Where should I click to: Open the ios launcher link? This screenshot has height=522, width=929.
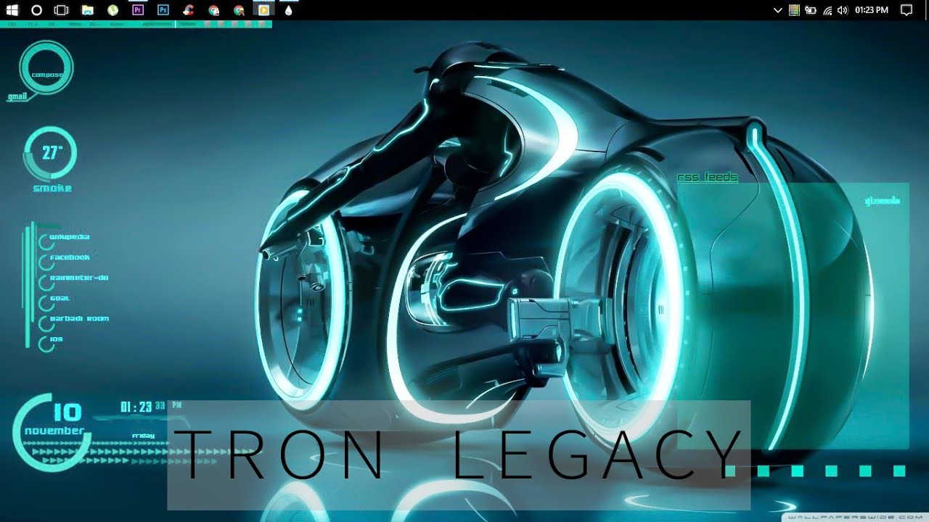[56, 339]
